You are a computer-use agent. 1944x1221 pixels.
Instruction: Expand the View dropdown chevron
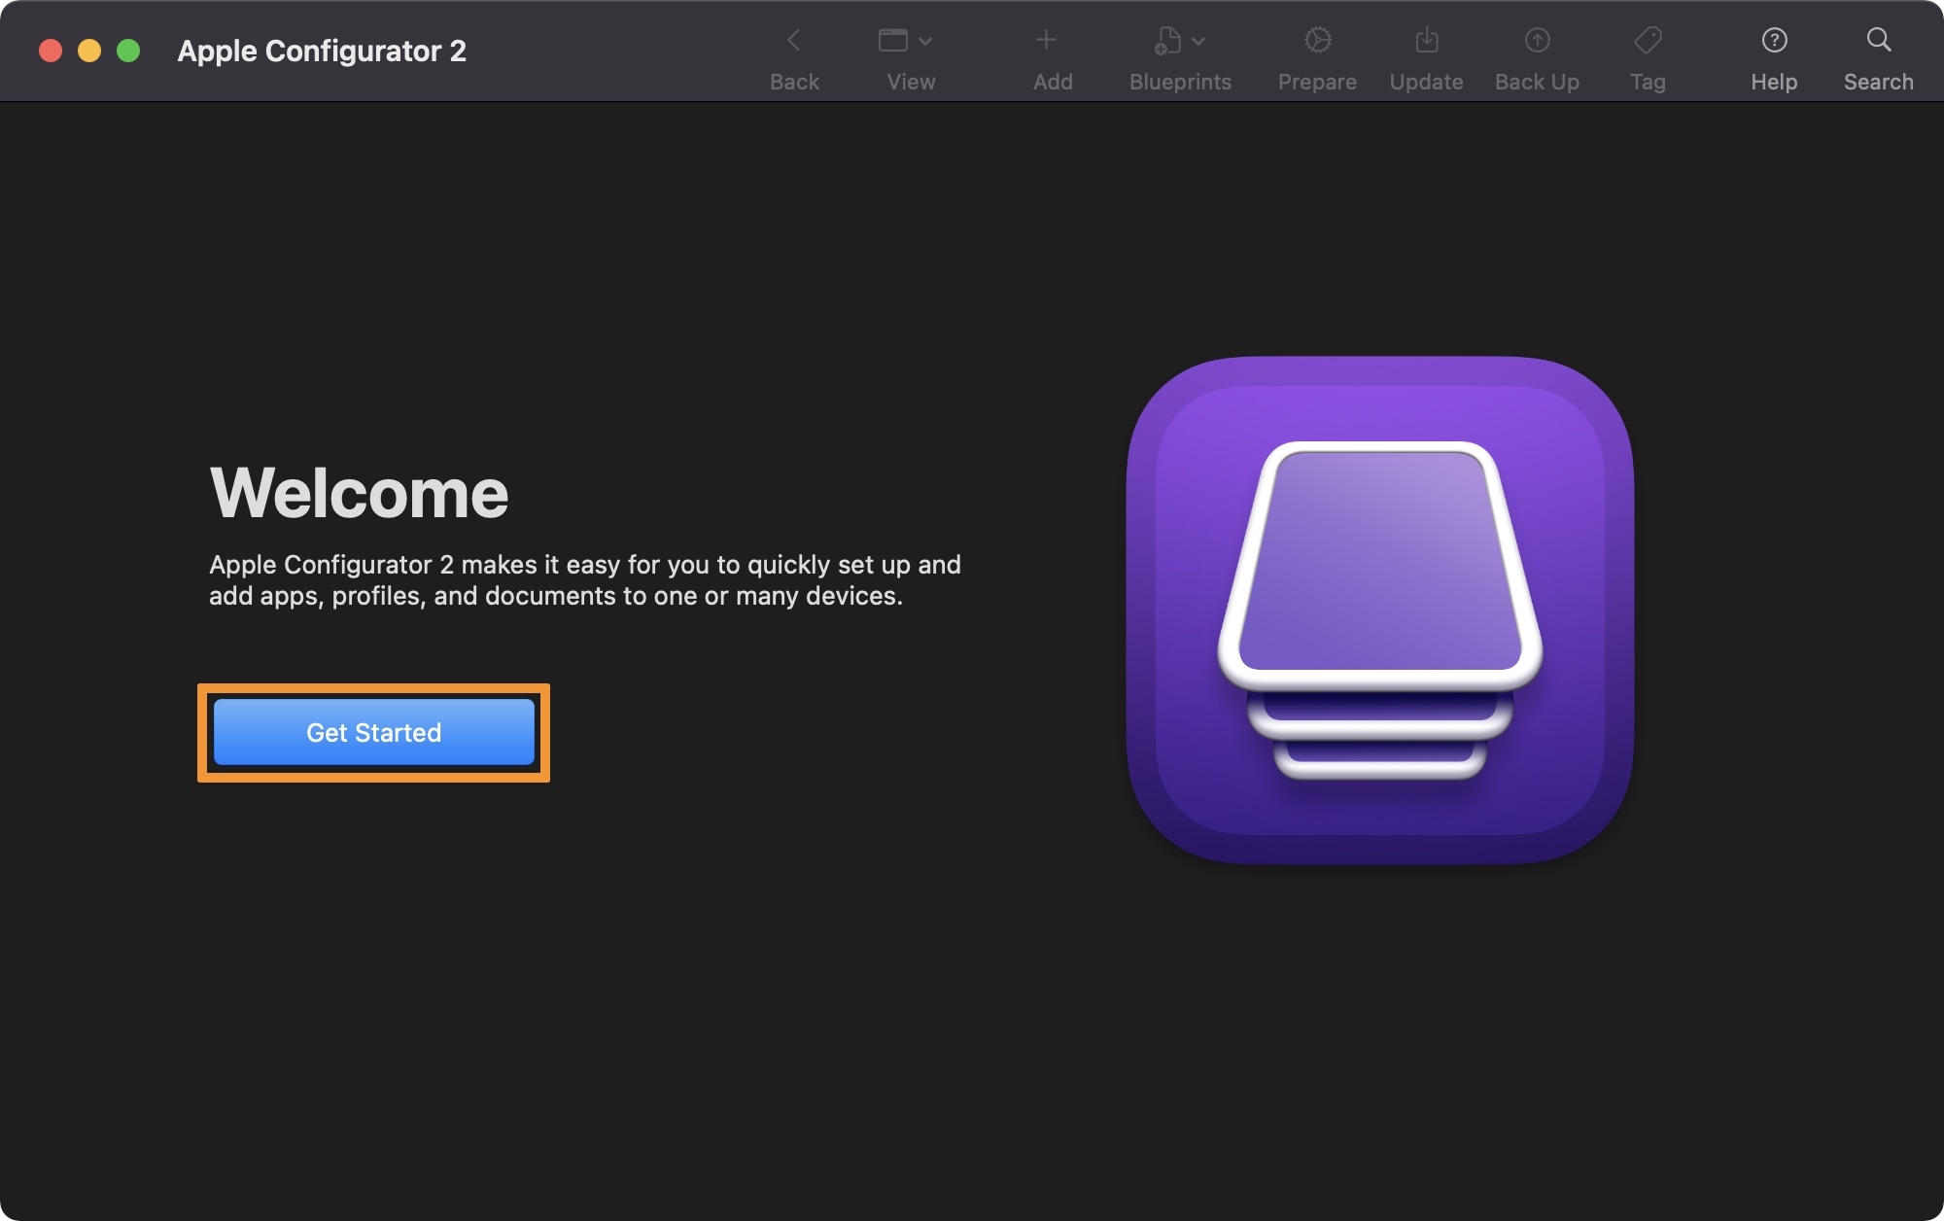pyautogui.click(x=925, y=41)
